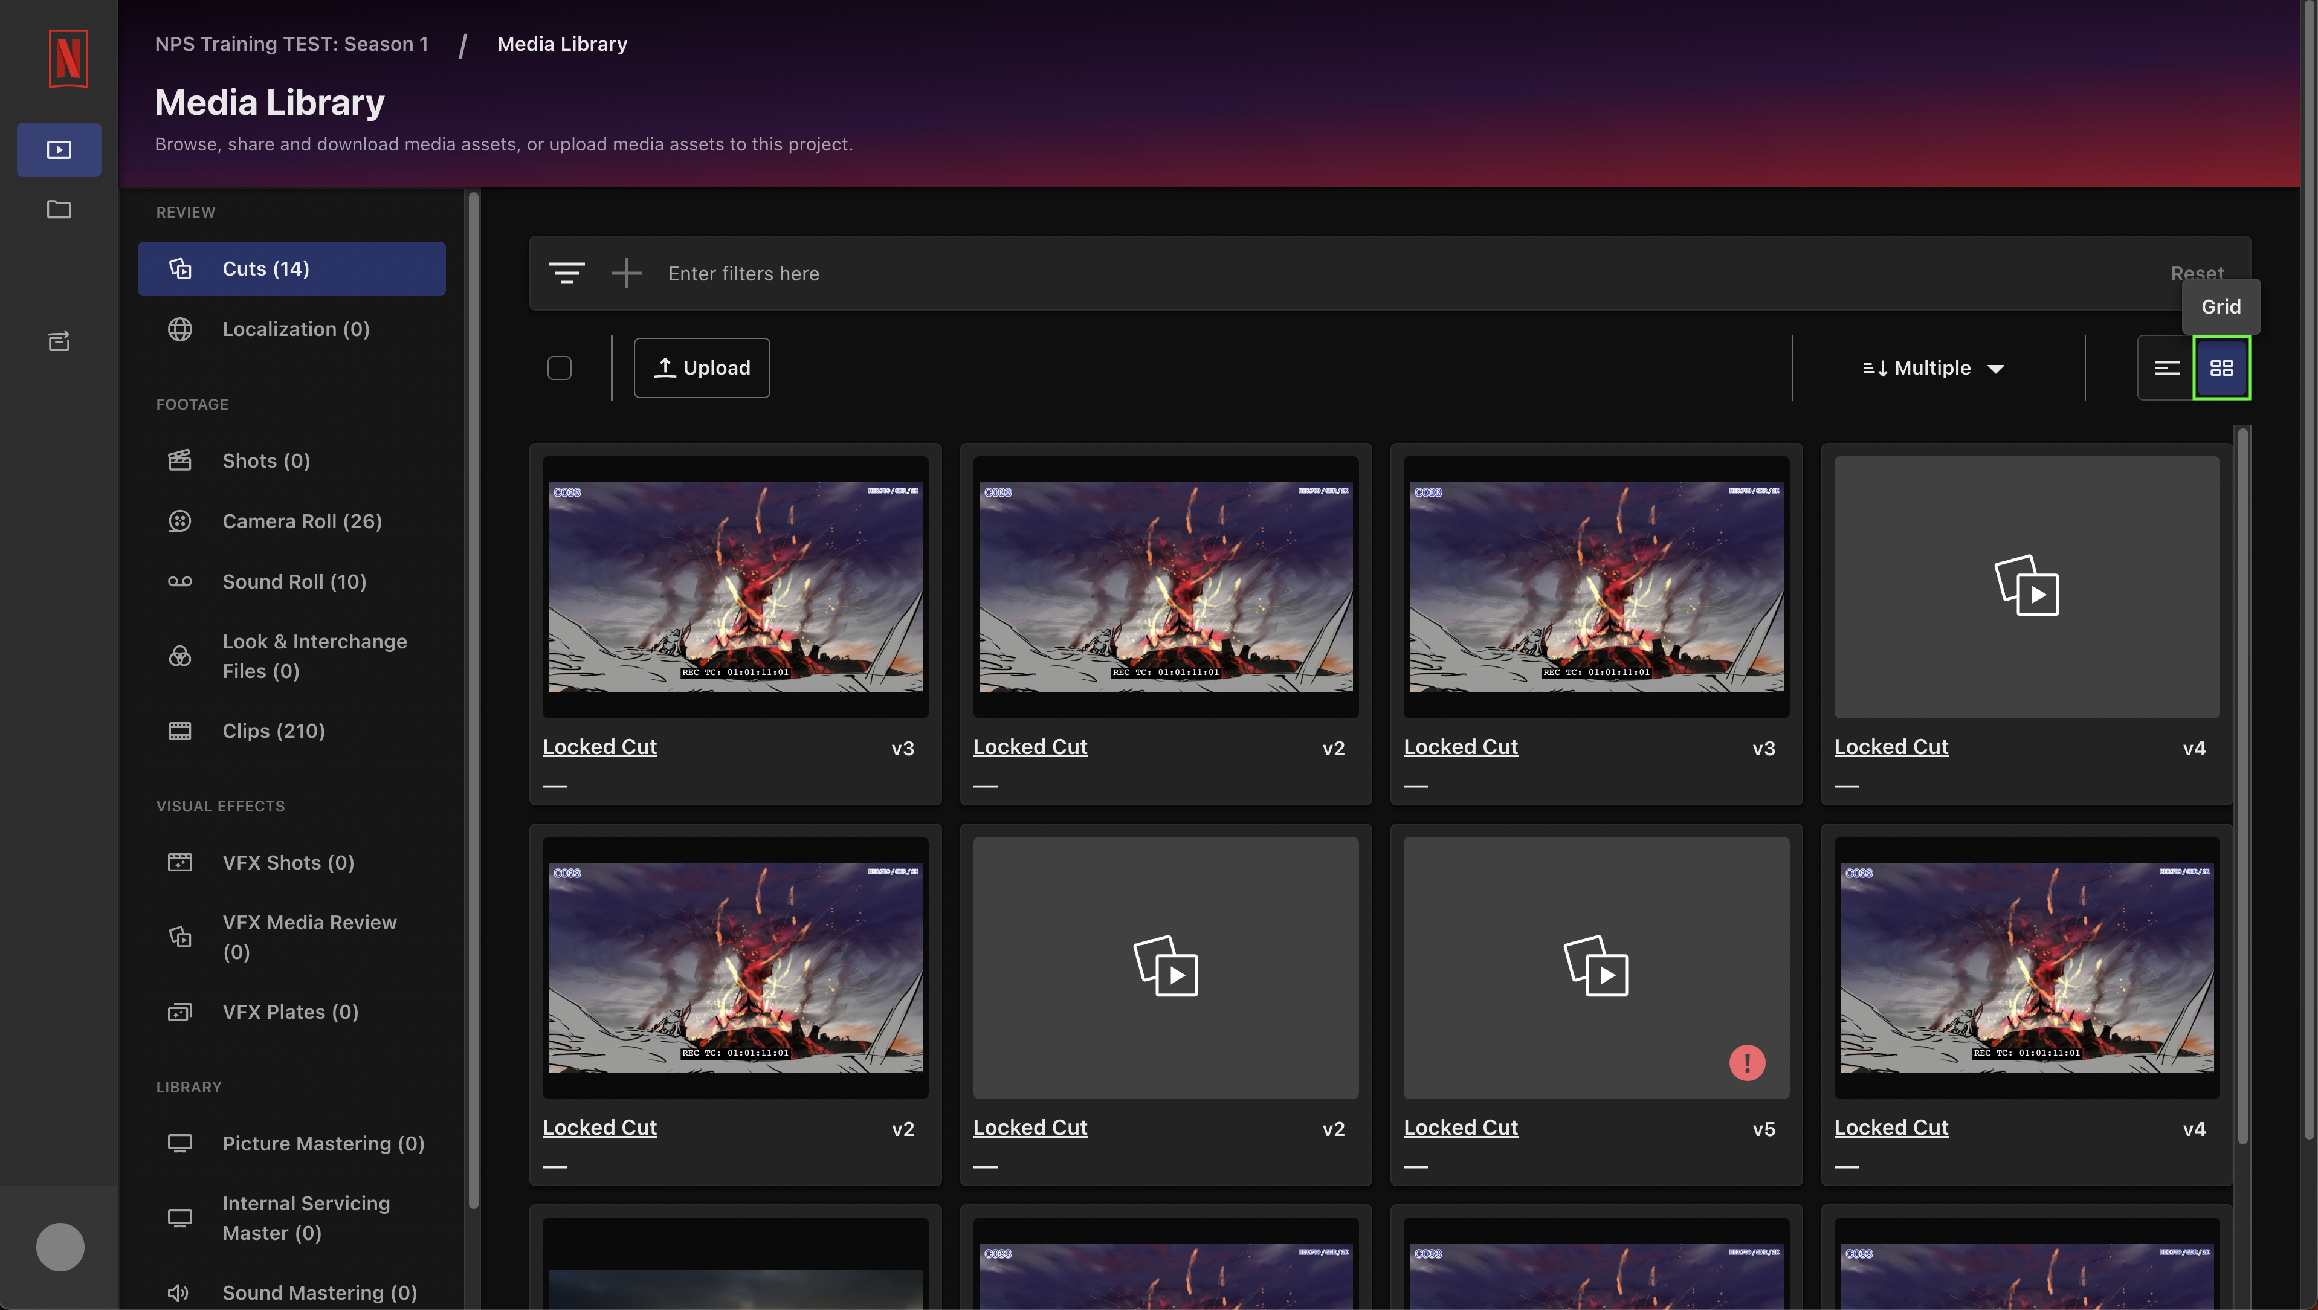
Task: Click the Sound Roll tape icon
Action: 180,581
